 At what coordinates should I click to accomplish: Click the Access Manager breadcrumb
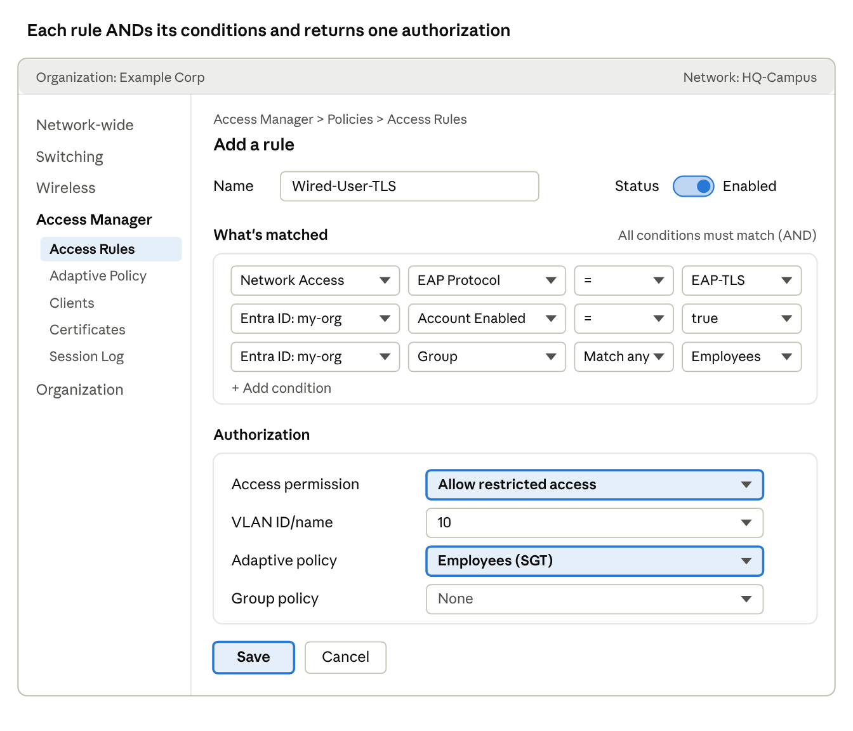tap(263, 119)
